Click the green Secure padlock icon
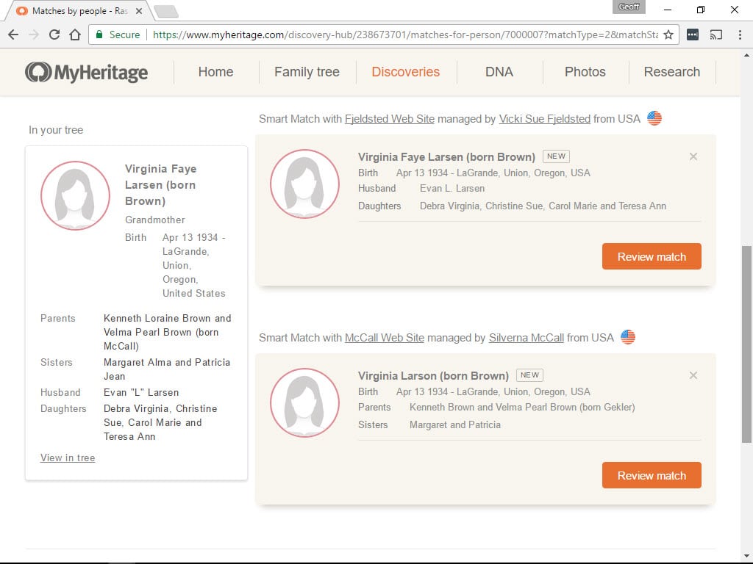This screenshot has height=564, width=753. click(x=99, y=35)
